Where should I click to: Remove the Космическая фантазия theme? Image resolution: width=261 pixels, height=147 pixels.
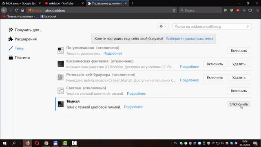coord(239,64)
